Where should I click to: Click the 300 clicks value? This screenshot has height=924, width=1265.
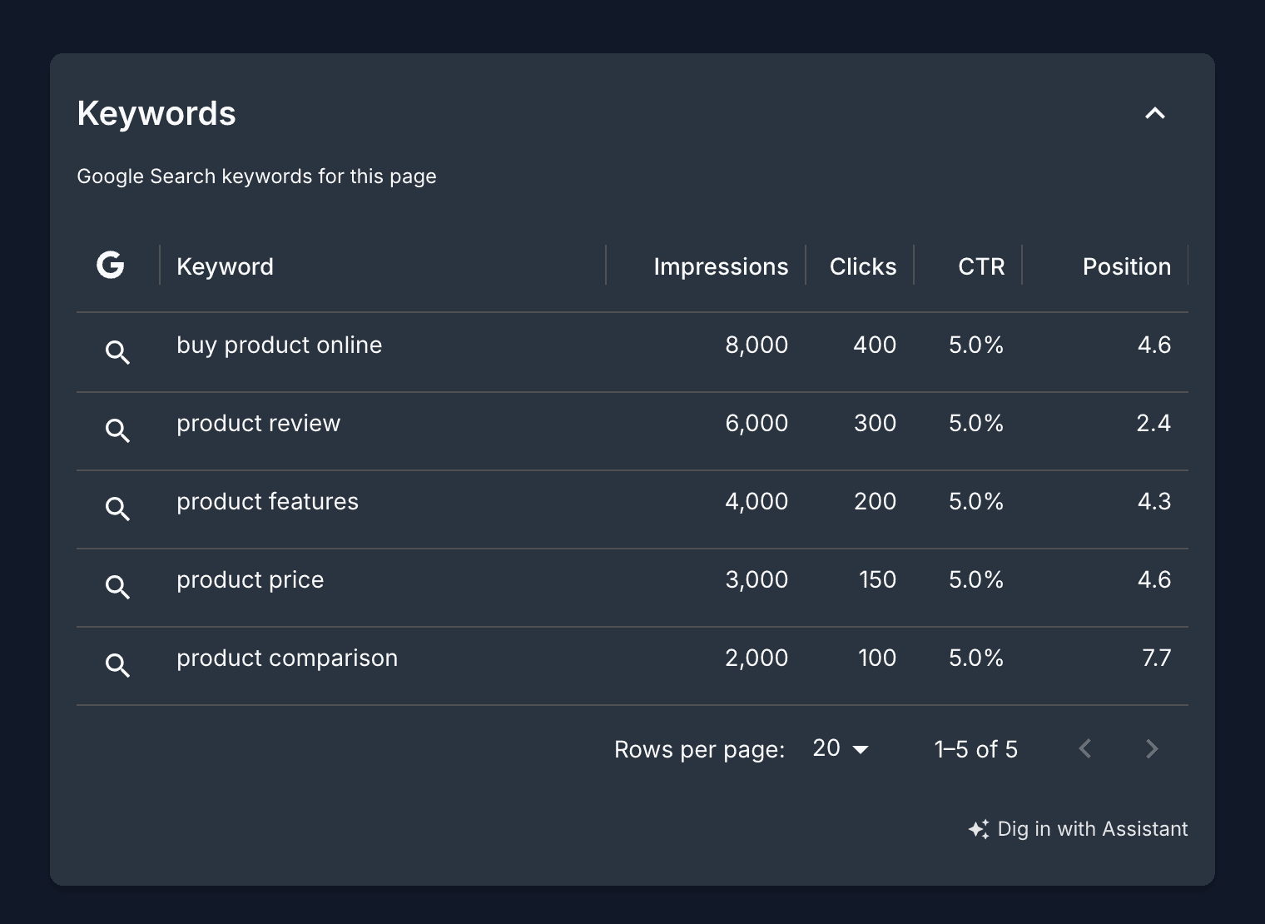click(x=875, y=424)
